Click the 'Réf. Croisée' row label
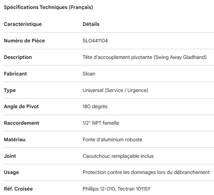This screenshot has width=214, height=195. pos(18,189)
